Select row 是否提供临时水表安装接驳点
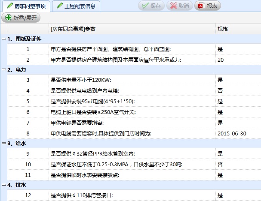Screen dimensions: 261x201 [x=134, y=175]
